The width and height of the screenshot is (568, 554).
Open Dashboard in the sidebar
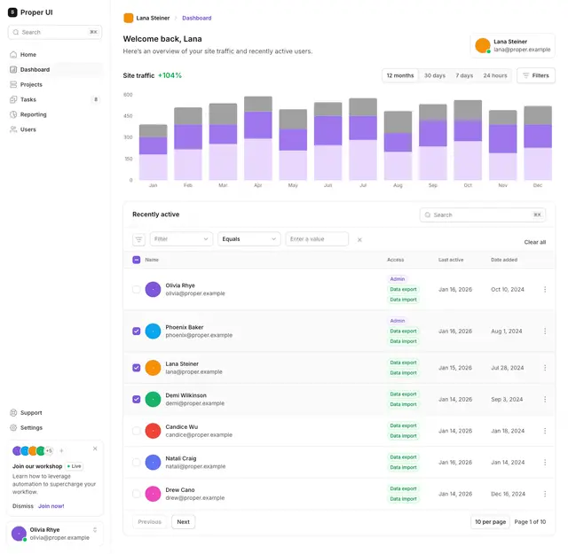click(55, 69)
